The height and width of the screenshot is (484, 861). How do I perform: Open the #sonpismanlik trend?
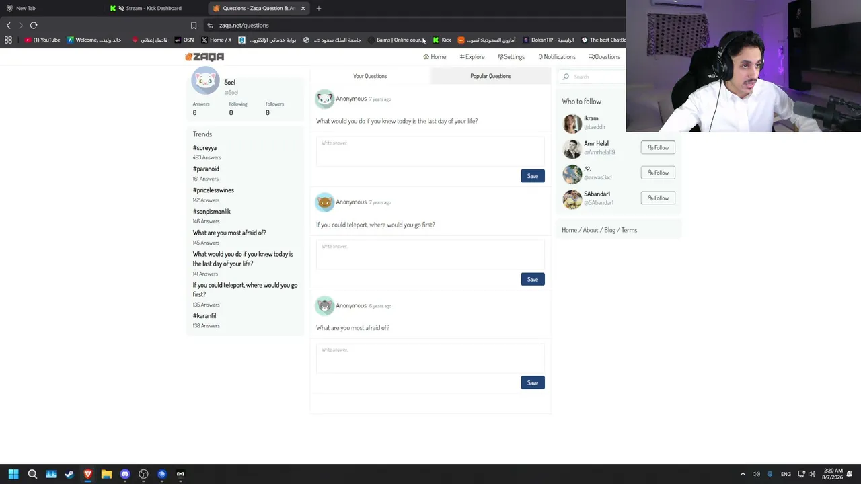point(212,212)
